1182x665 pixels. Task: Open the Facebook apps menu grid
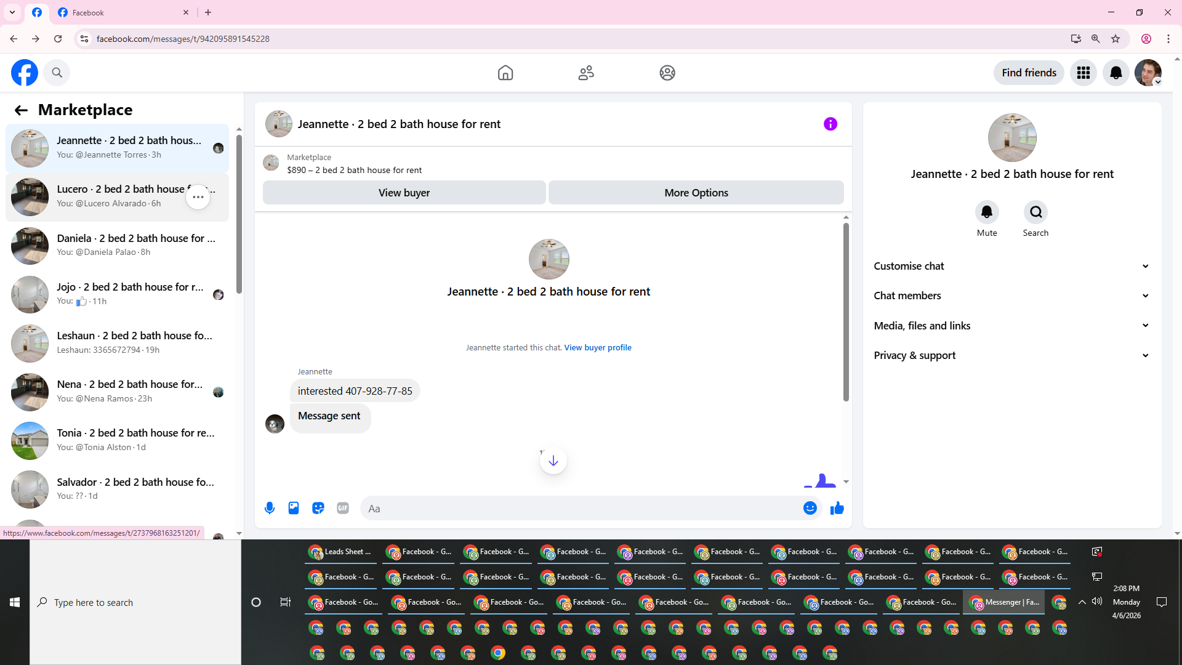[x=1083, y=73]
